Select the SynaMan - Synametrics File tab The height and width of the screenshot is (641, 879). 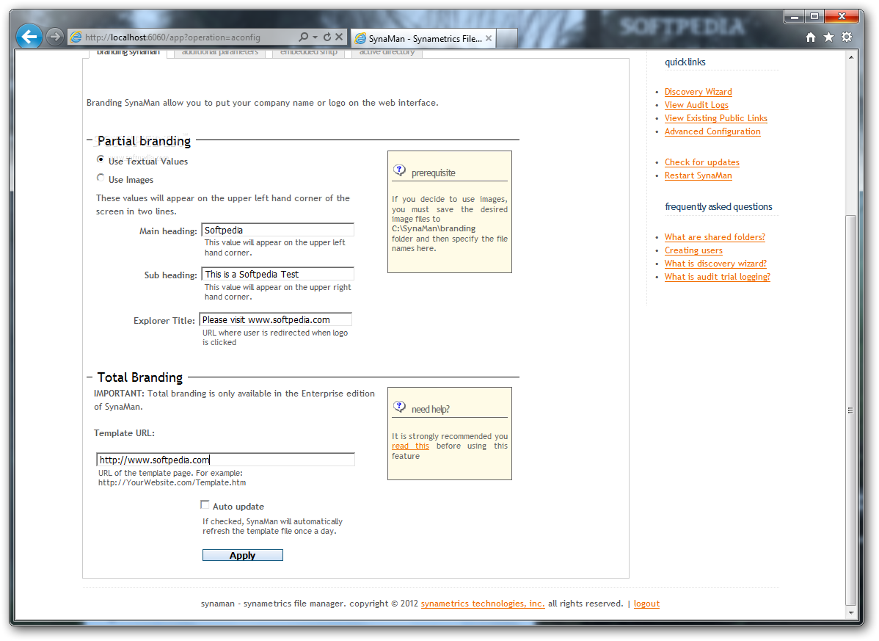click(424, 38)
